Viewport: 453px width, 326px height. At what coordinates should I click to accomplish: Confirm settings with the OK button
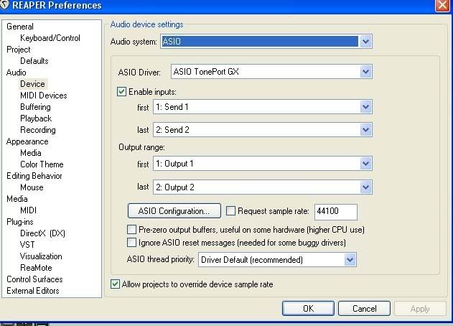pyautogui.click(x=308, y=308)
